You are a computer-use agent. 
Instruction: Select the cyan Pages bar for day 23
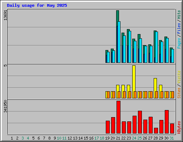[x=130, y=47]
